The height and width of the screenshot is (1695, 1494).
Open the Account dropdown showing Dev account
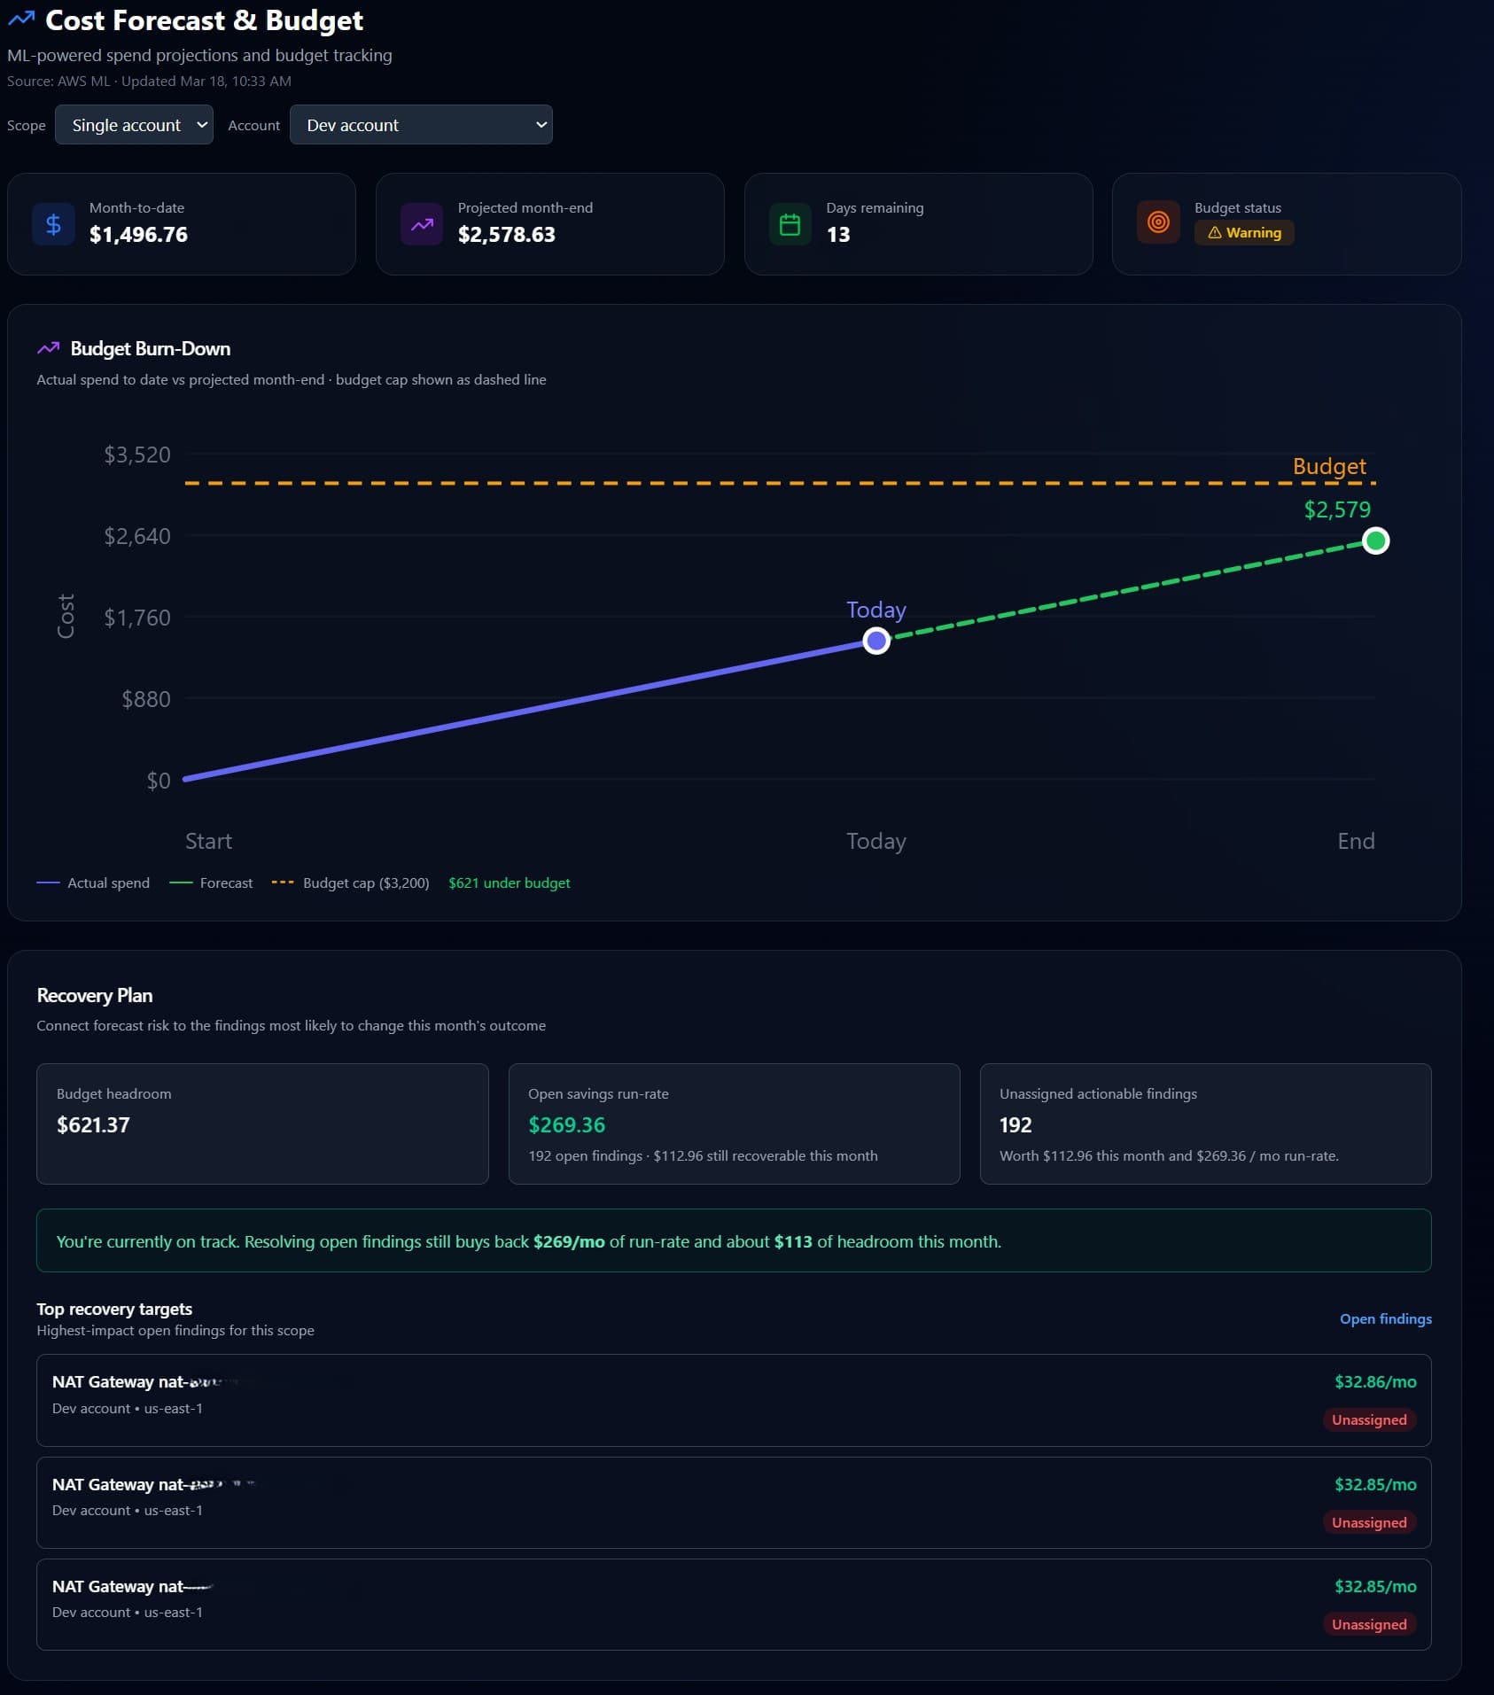click(x=421, y=124)
